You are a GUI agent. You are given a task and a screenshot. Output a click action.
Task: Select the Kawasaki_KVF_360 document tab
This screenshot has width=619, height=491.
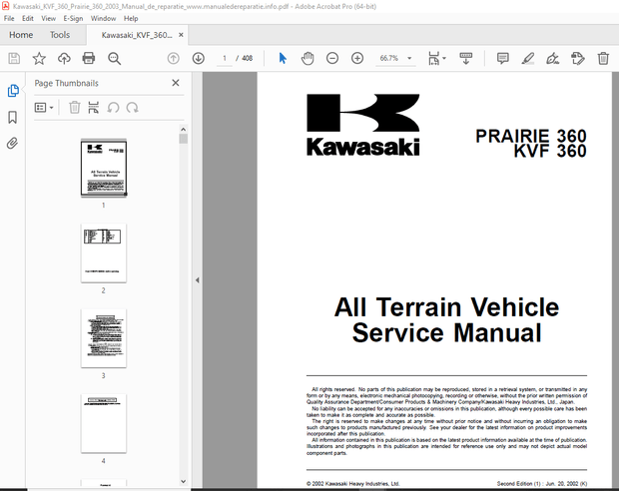coord(137,35)
